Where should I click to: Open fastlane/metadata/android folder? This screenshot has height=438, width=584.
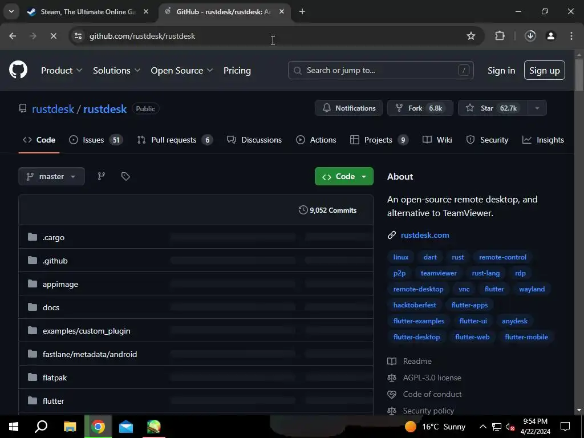90,354
